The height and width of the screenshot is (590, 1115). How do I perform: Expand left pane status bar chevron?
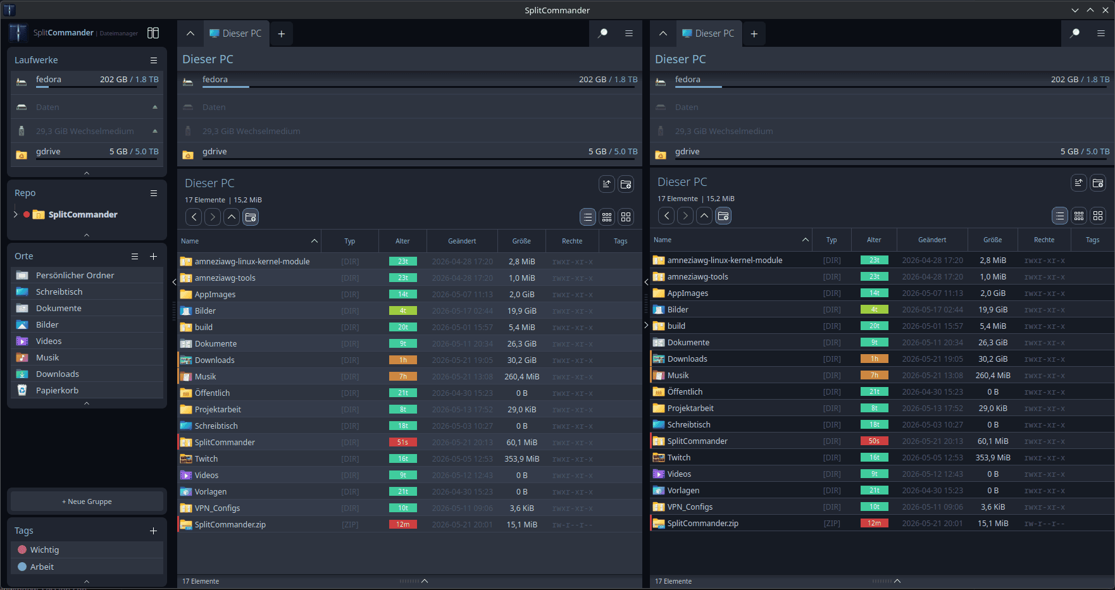pyautogui.click(x=425, y=581)
